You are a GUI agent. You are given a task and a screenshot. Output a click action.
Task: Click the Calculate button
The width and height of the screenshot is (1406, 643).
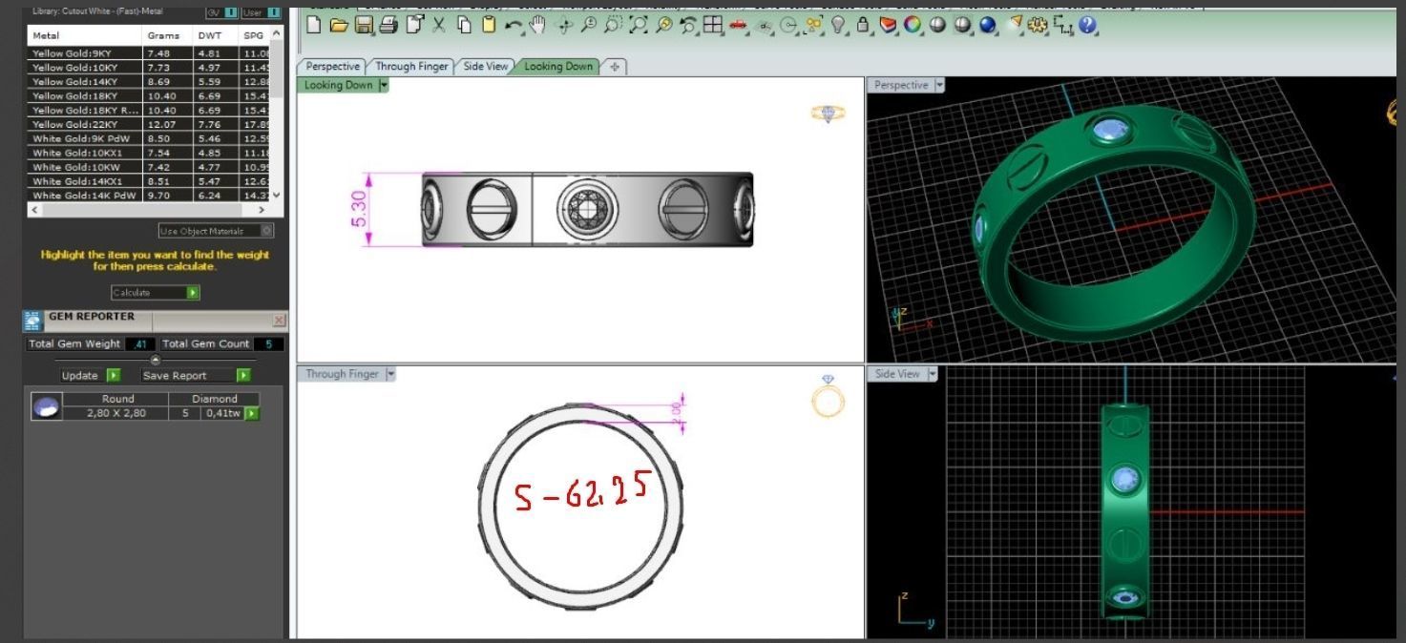[x=156, y=293]
